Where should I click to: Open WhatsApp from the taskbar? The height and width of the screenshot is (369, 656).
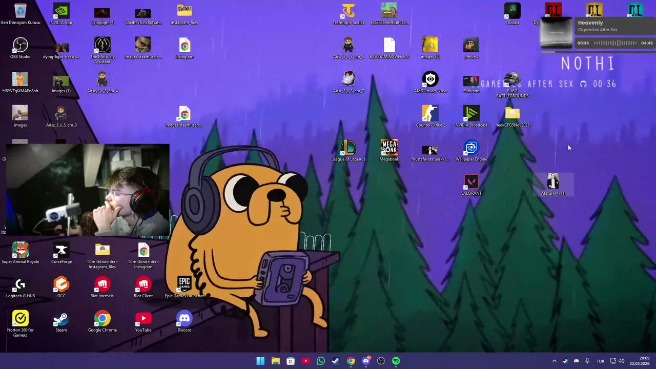[321, 361]
